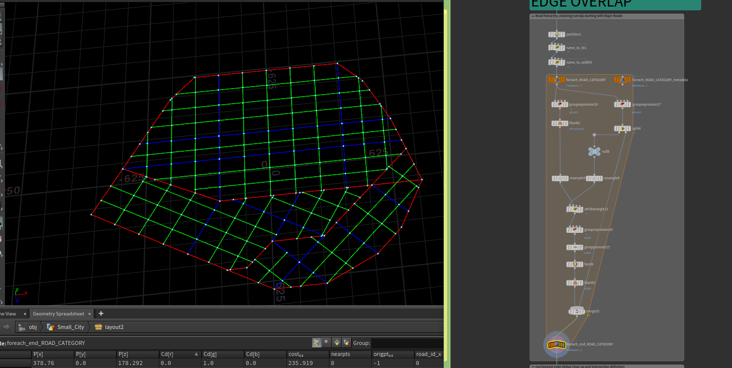Viewport: 732px width, 368px height.
Task: Click the merge33 node
Action: 577,311
